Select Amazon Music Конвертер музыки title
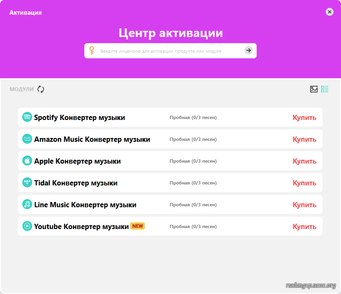Image resolution: width=341 pixels, height=294 pixels. (92, 139)
